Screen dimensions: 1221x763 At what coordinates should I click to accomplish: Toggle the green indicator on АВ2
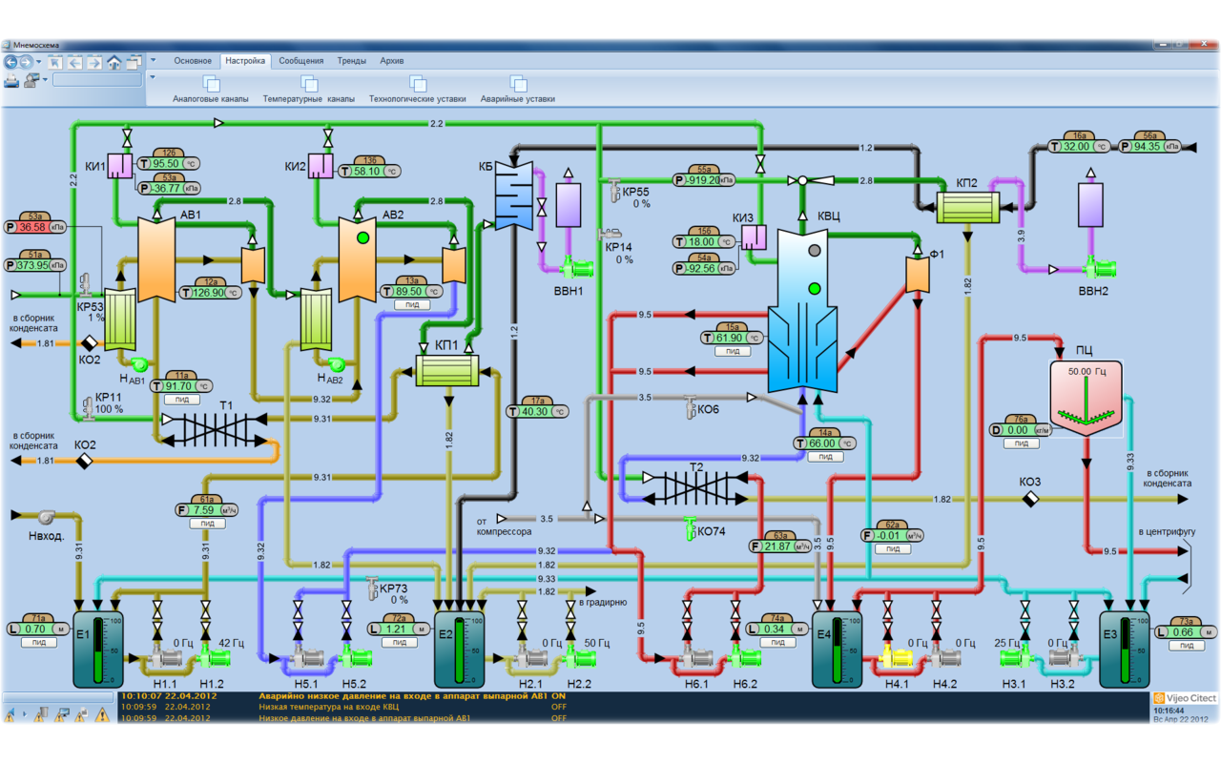coord(362,237)
